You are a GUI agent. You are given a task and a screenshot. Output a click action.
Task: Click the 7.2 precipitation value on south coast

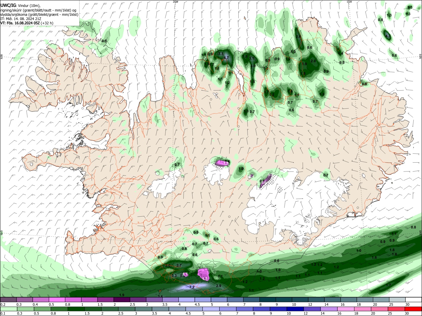(x=192, y=287)
